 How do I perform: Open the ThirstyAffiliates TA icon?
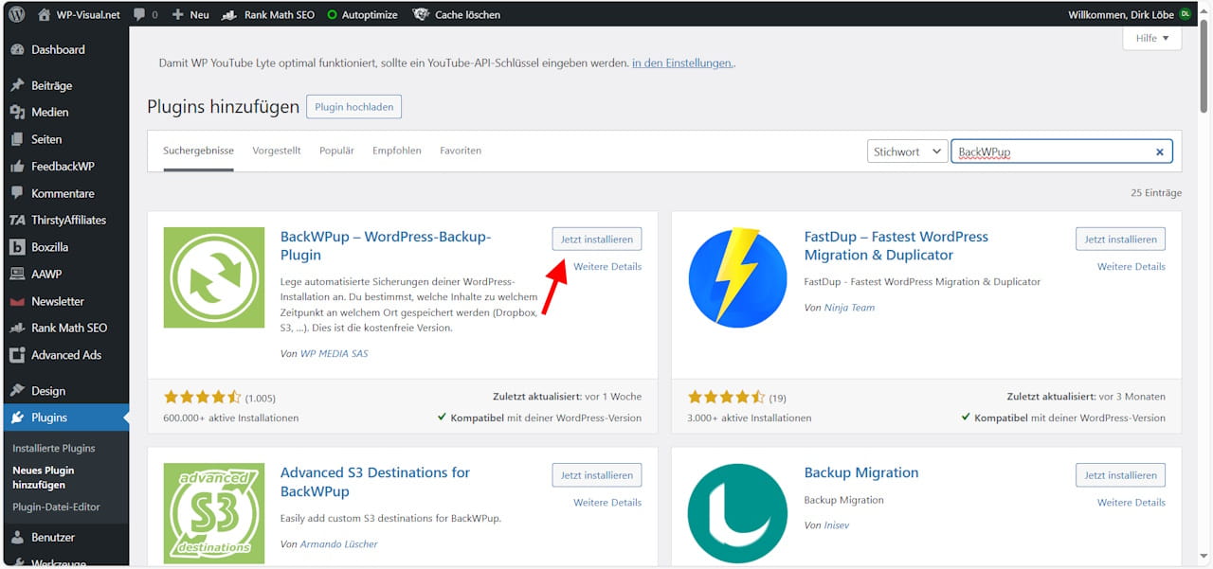(17, 220)
